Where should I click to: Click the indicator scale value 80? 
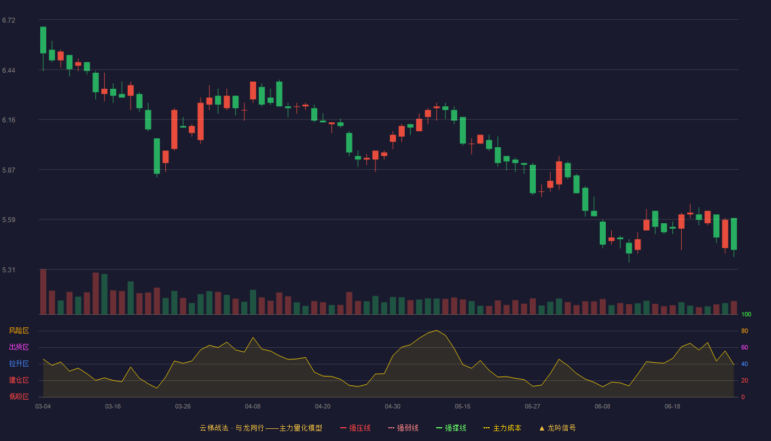point(745,331)
